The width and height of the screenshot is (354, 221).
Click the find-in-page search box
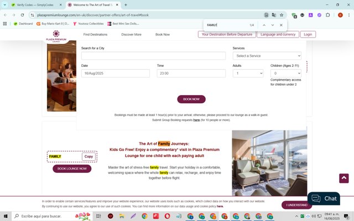click(x=226, y=25)
